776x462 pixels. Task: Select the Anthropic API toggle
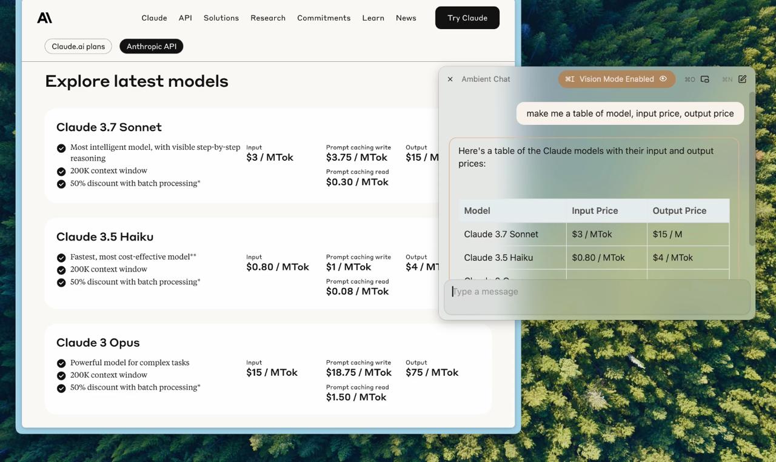coord(151,46)
